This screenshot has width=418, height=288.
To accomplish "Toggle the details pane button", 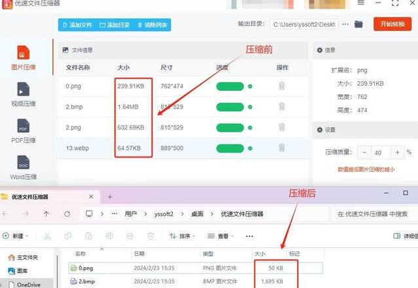I will (405, 236).
